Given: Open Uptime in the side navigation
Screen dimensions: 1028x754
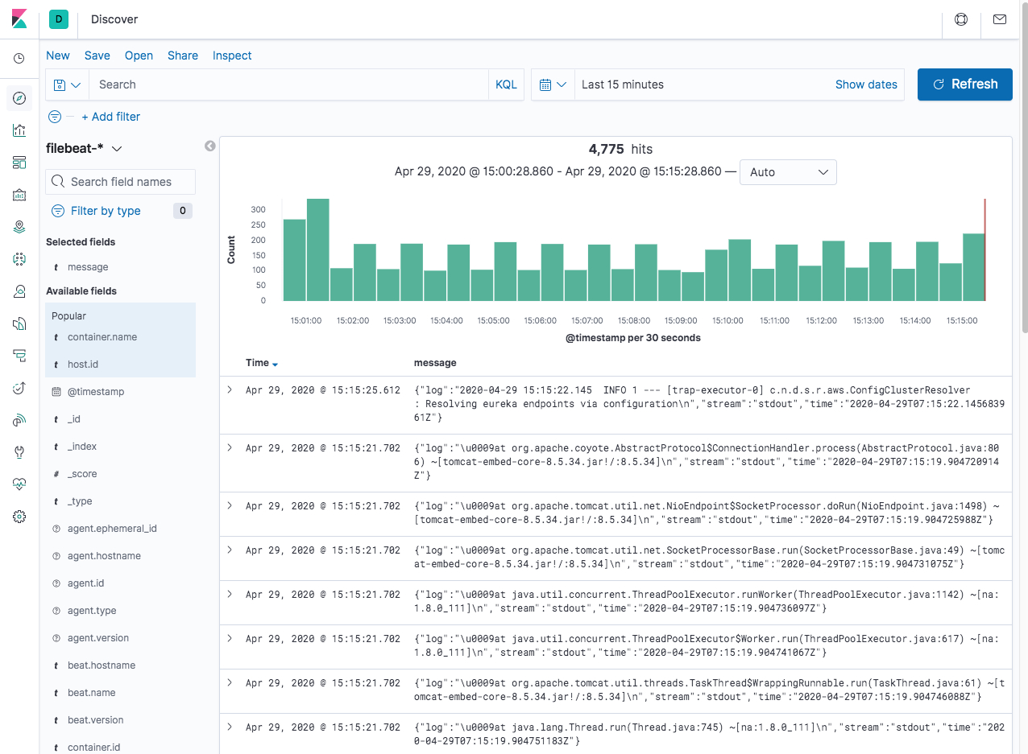Looking at the screenshot, I should coord(19,388).
